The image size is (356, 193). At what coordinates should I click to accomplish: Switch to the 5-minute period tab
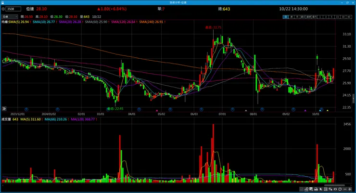pyautogui.click(x=332, y=17)
